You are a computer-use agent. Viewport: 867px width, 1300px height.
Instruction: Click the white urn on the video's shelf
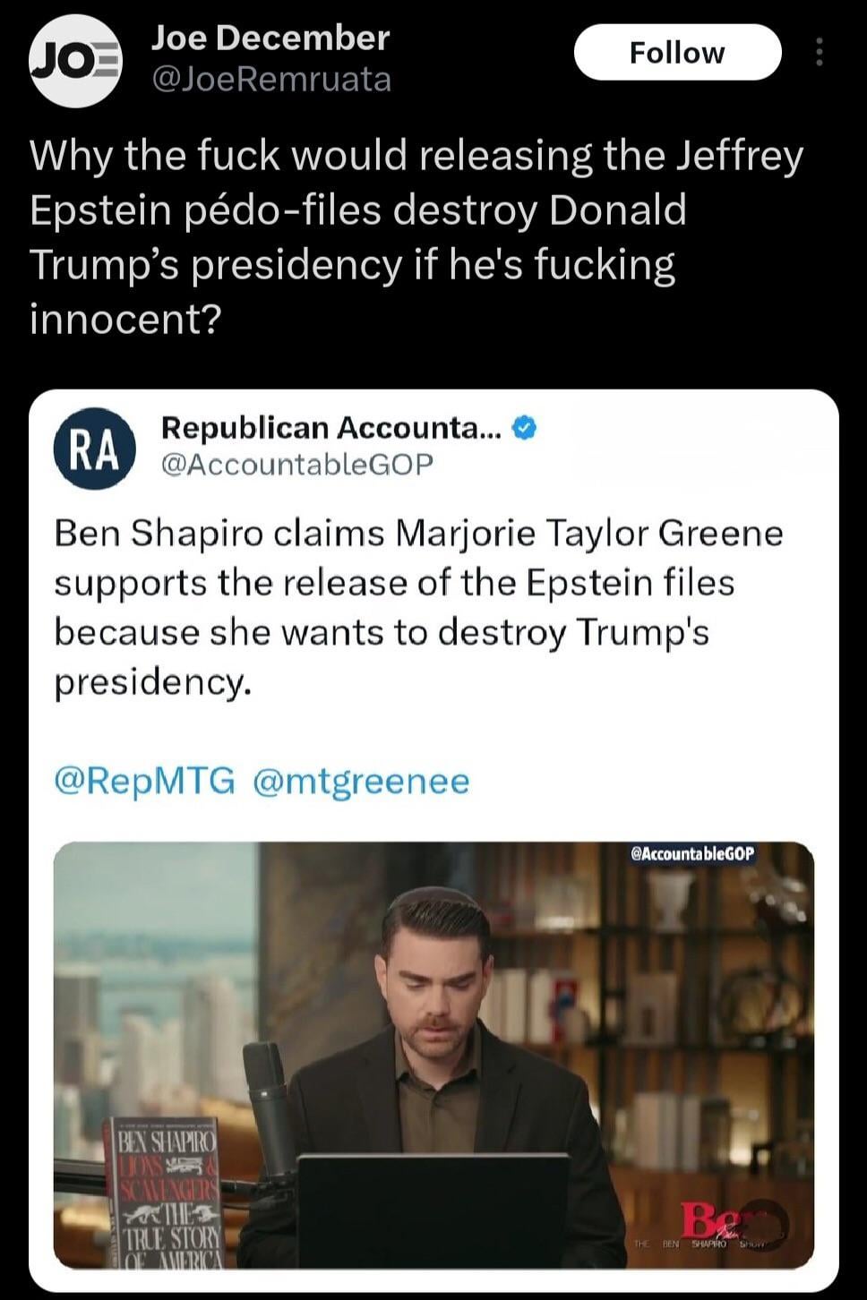tap(670, 895)
